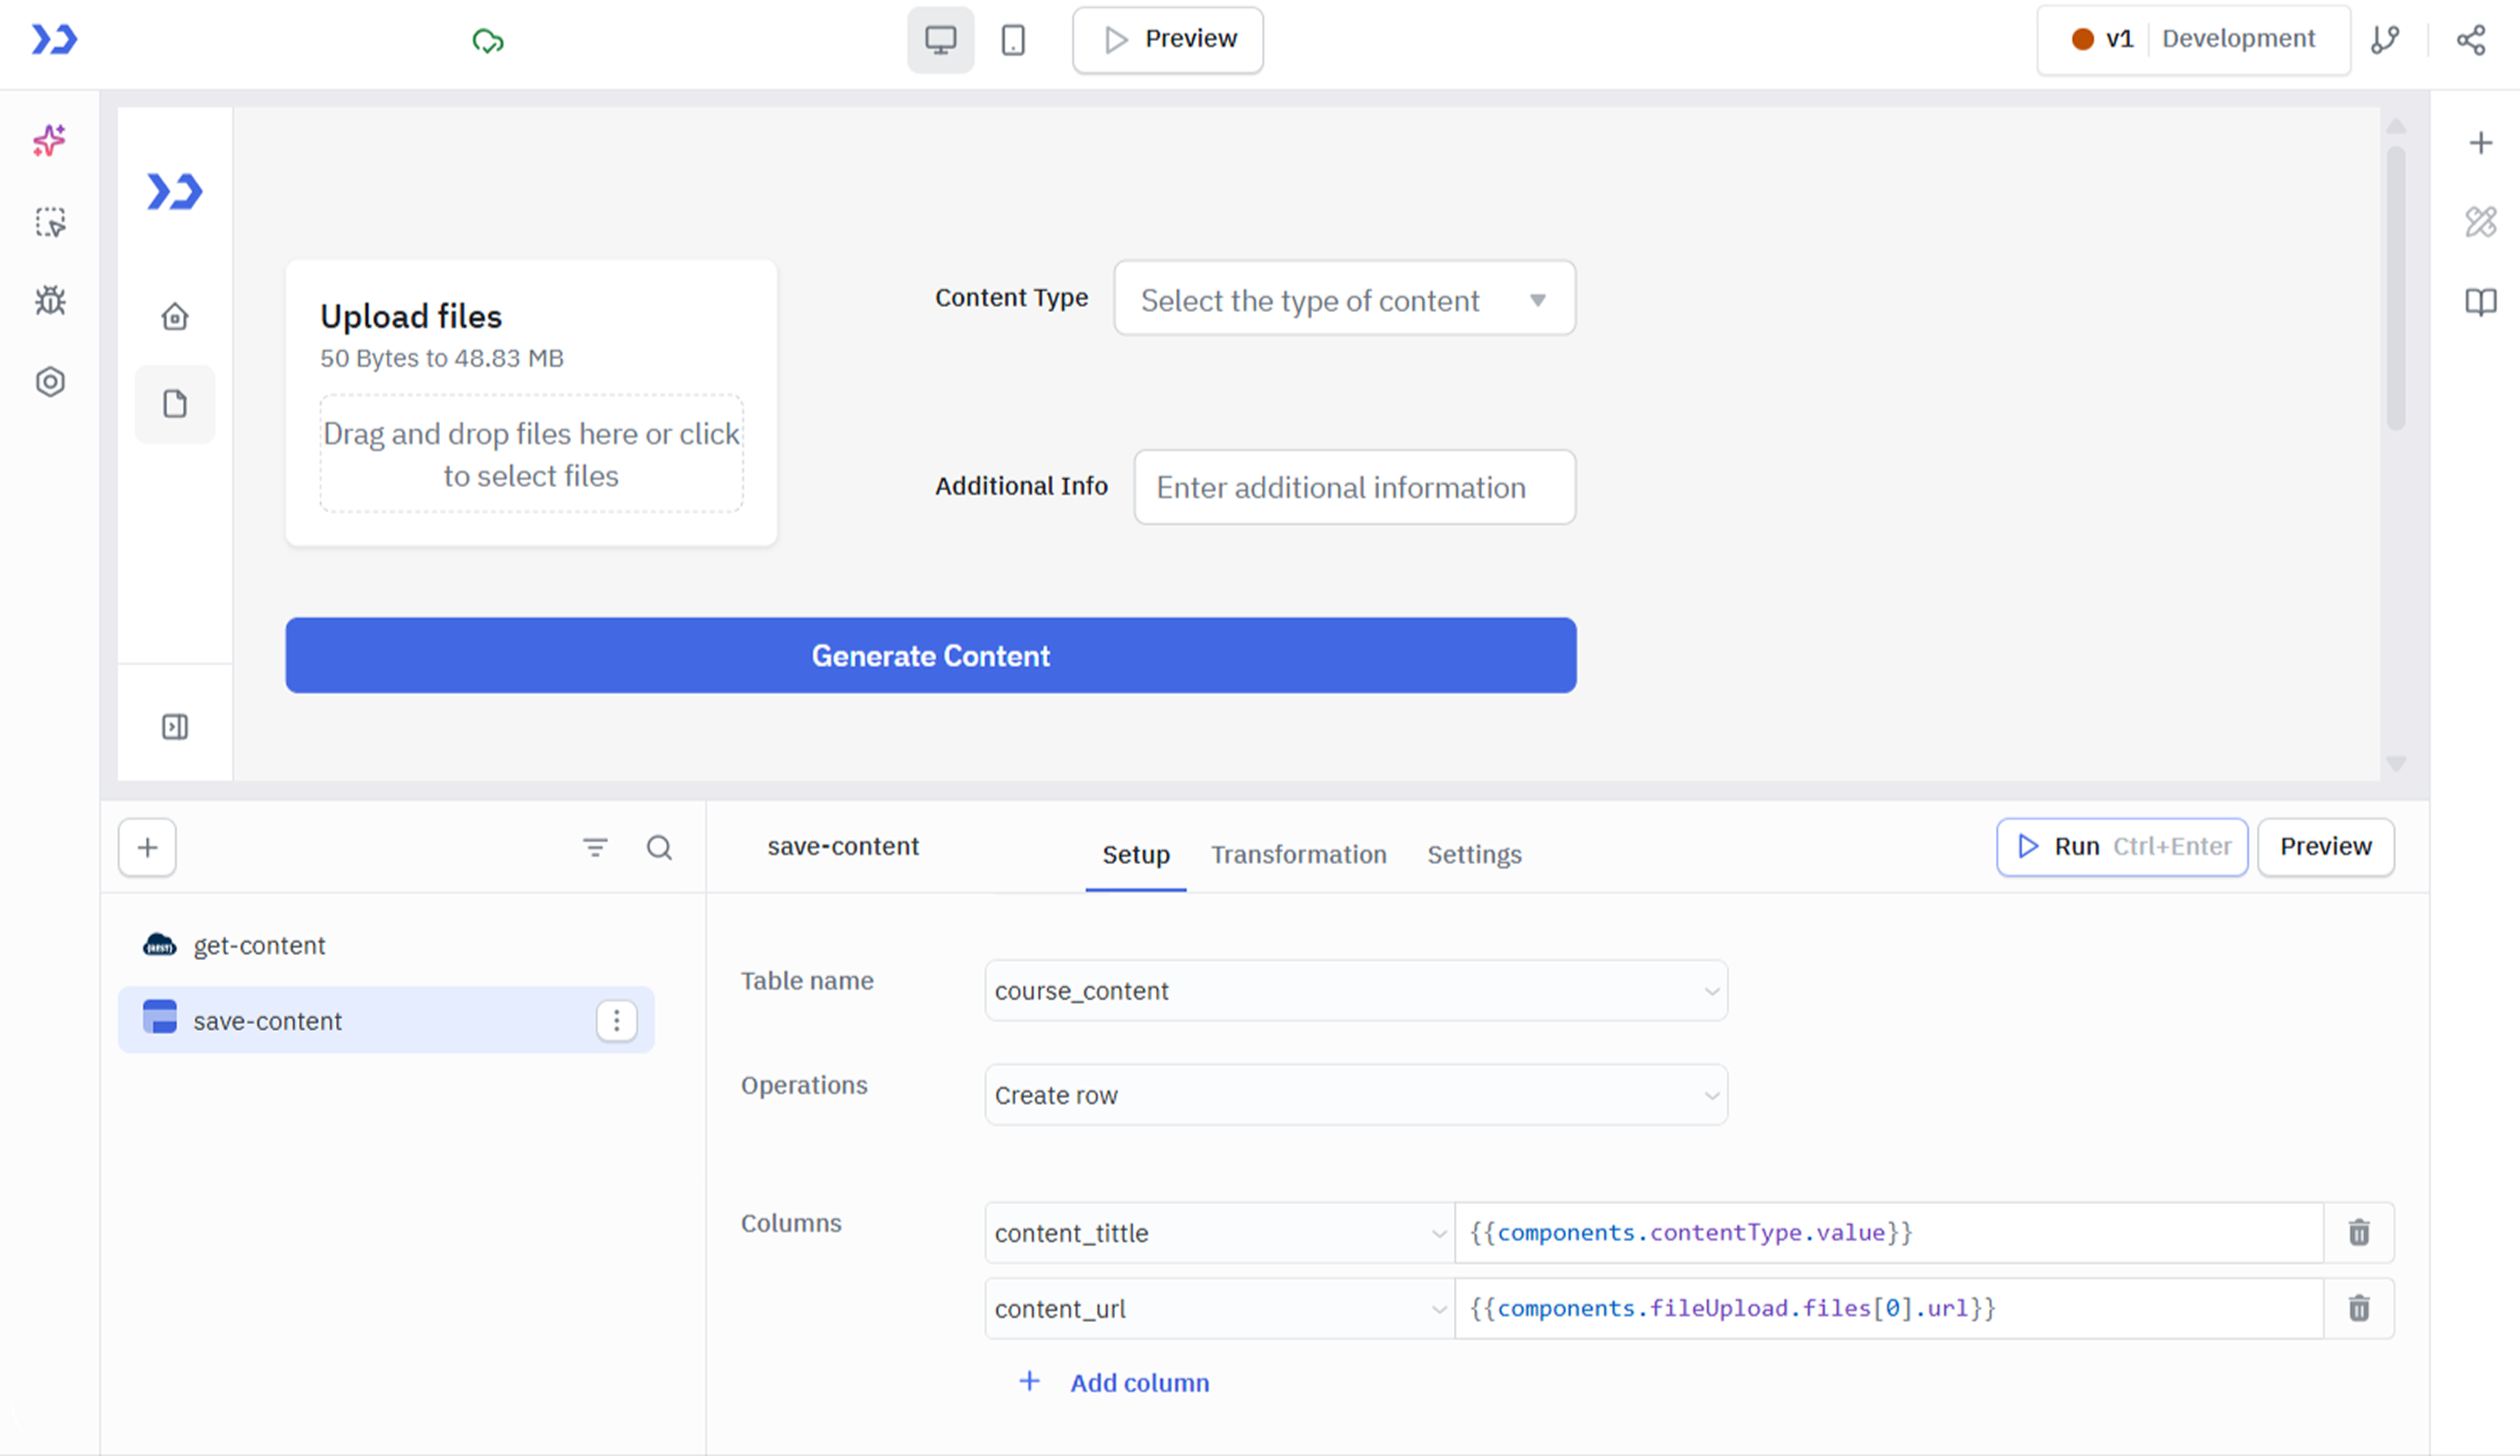Search queries with magnifier icon
The width and height of the screenshot is (2520, 1456).
click(x=659, y=848)
